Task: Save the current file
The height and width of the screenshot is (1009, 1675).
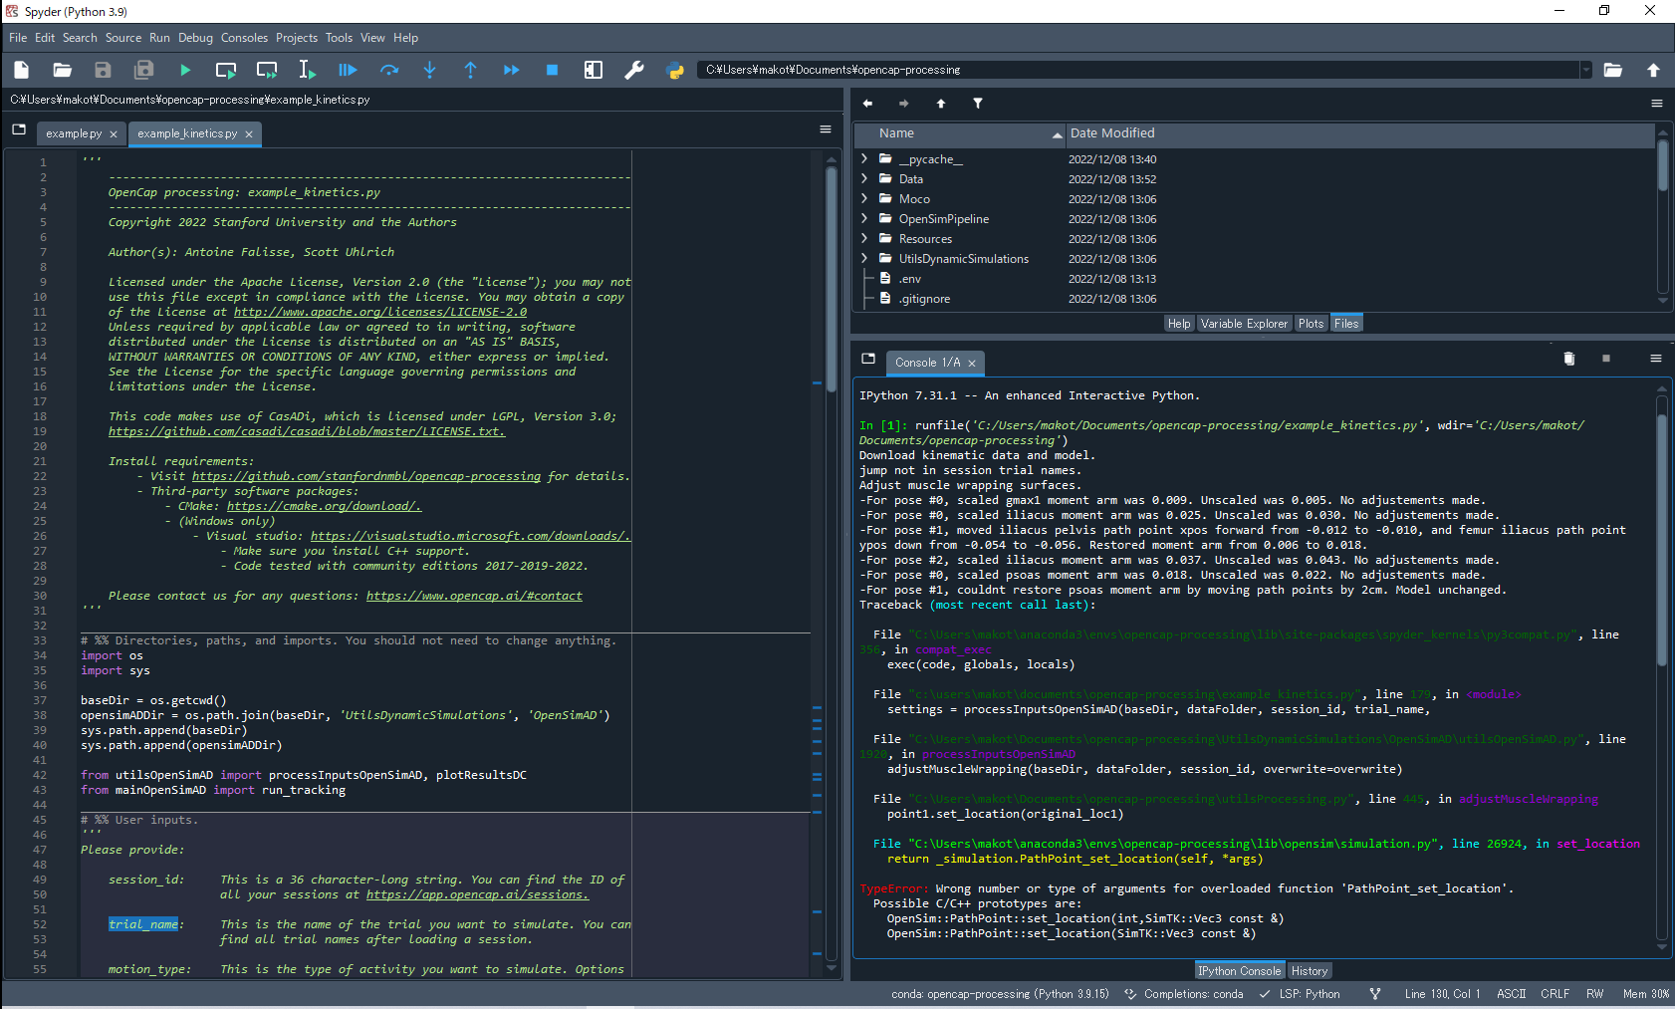Action: click(x=103, y=70)
